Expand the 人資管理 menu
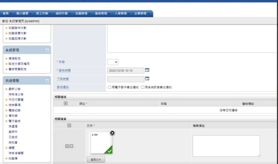This screenshot has height=164, width=278. pyautogui.click(x=122, y=14)
